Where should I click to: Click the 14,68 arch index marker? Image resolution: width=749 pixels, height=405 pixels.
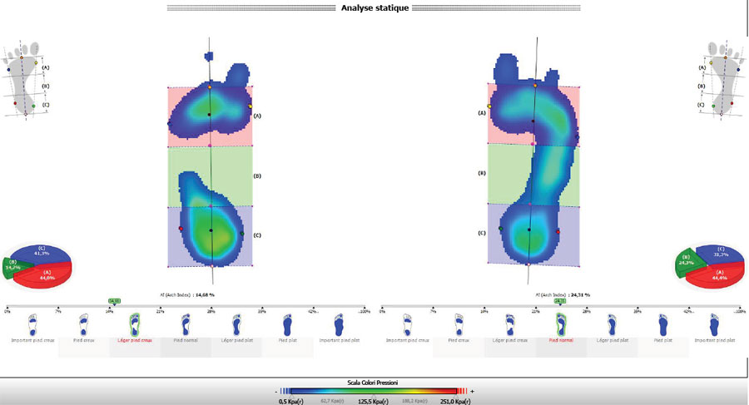(114, 301)
